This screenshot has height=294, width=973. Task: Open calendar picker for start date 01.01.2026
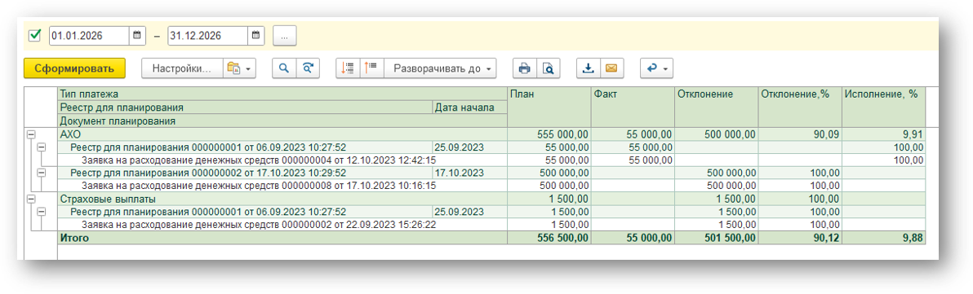coord(136,35)
